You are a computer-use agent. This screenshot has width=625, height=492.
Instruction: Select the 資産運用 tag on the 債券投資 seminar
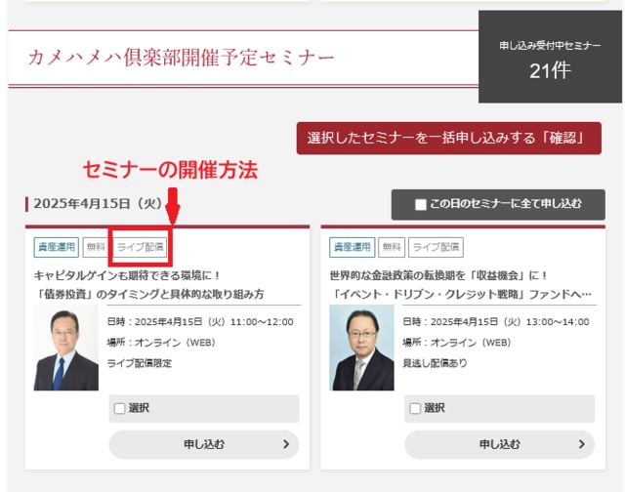coord(55,247)
